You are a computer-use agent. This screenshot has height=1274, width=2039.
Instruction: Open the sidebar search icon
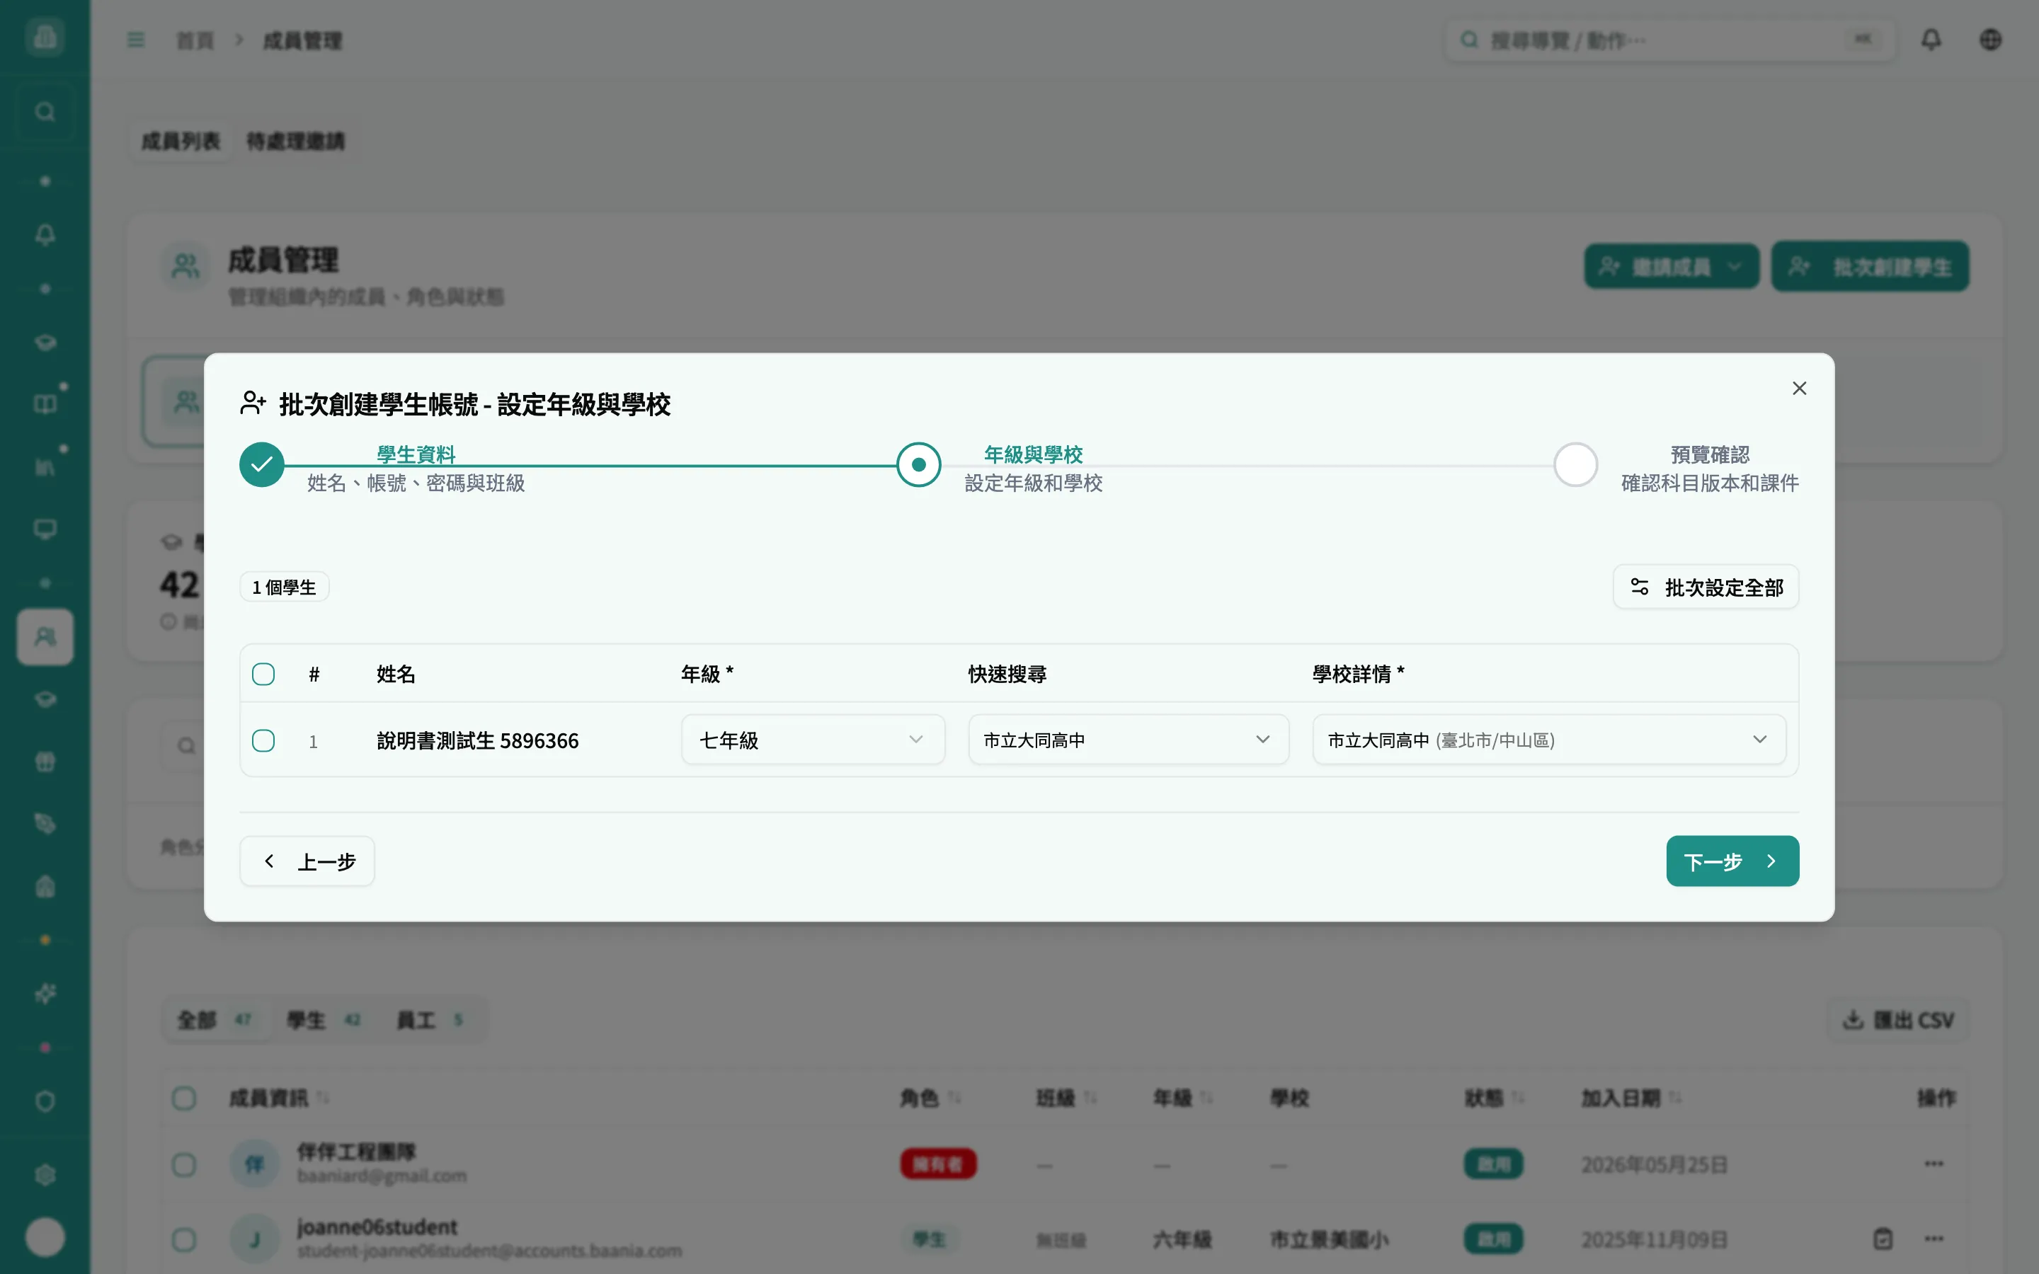(x=45, y=112)
